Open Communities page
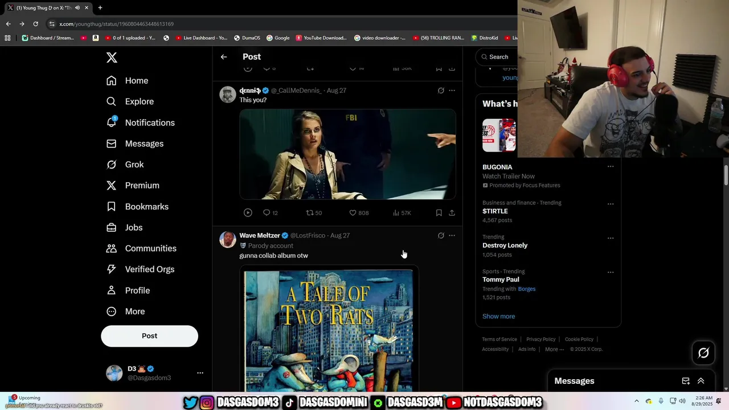The image size is (729, 410). coord(141,248)
